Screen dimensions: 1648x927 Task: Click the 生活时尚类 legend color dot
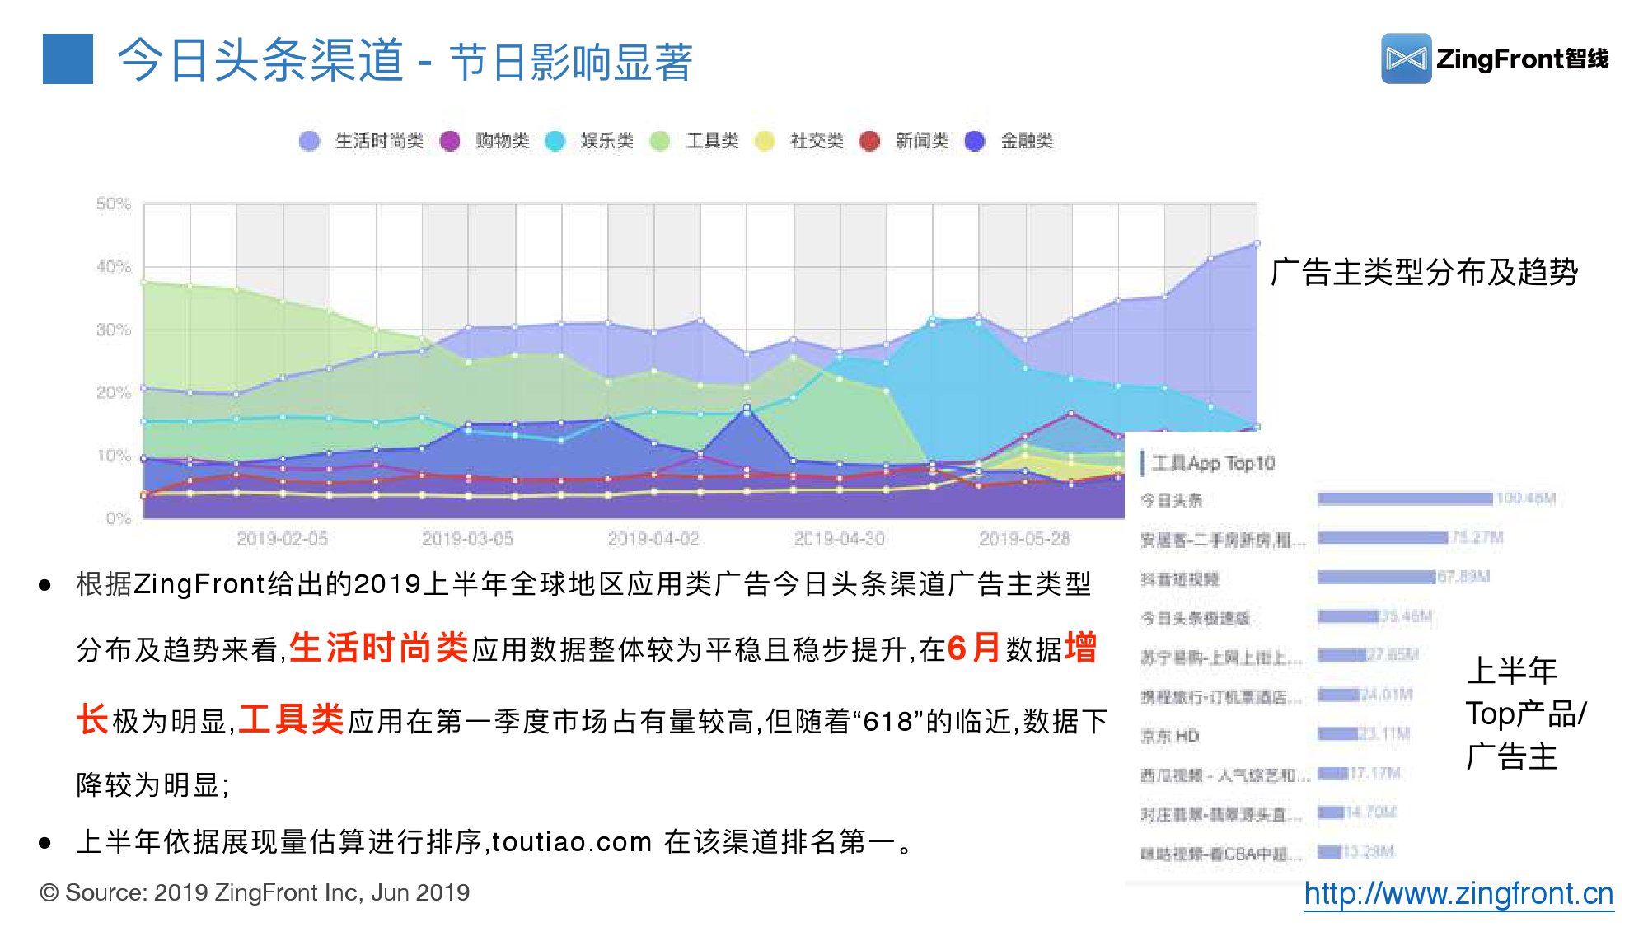point(309,141)
